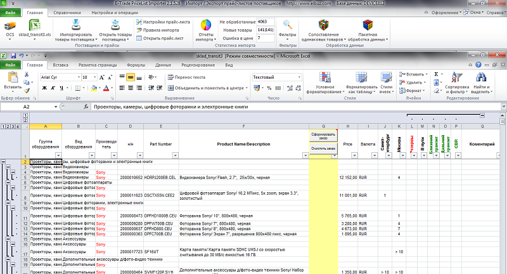Save workbook with floppy disk icon

click(x=13, y=56)
